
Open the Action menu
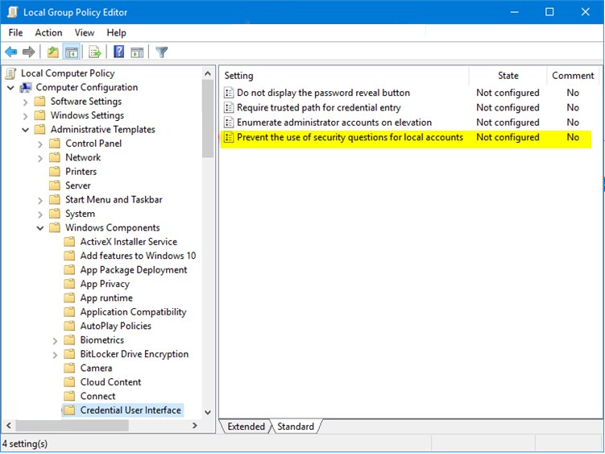tap(48, 33)
